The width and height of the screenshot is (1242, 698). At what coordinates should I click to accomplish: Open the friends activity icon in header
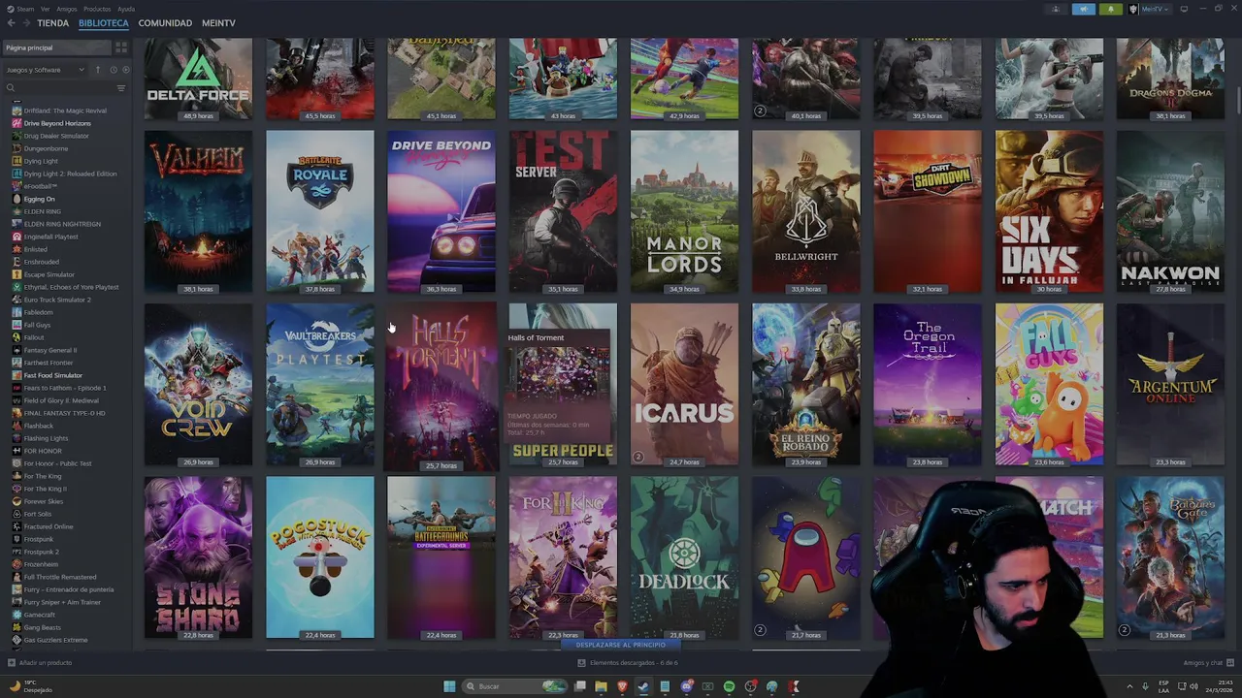click(1056, 9)
